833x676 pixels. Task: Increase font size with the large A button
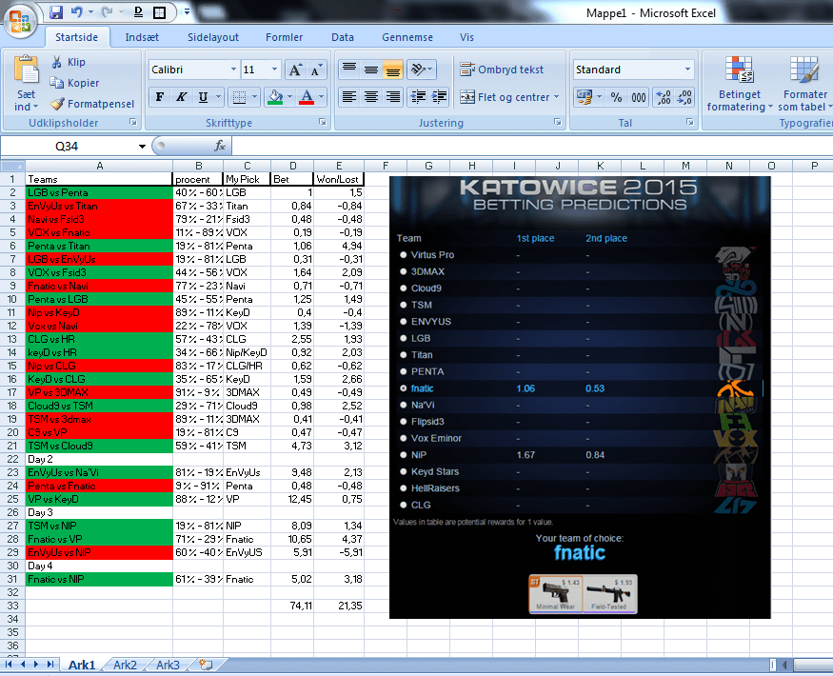click(x=295, y=70)
